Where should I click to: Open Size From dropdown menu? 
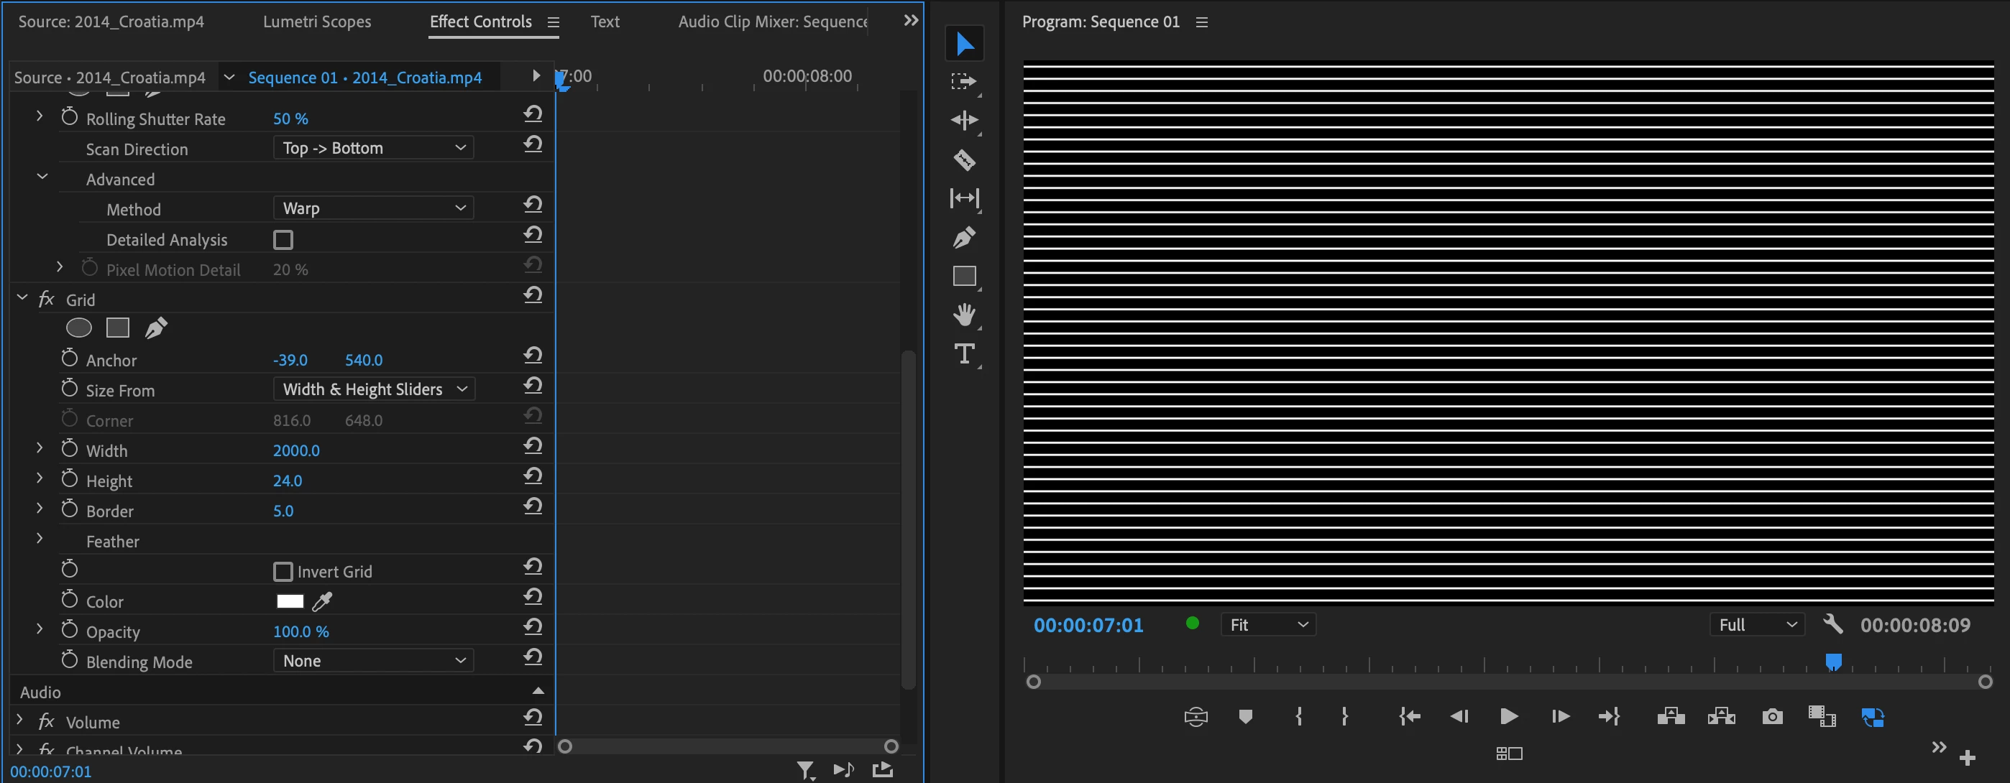coord(373,389)
